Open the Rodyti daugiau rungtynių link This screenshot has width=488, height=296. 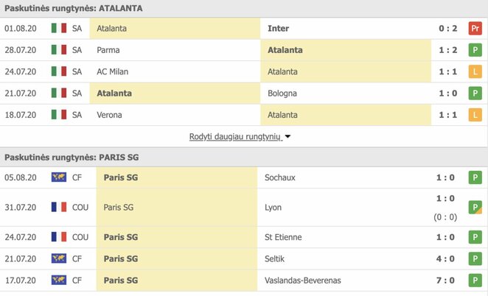pyautogui.click(x=235, y=136)
